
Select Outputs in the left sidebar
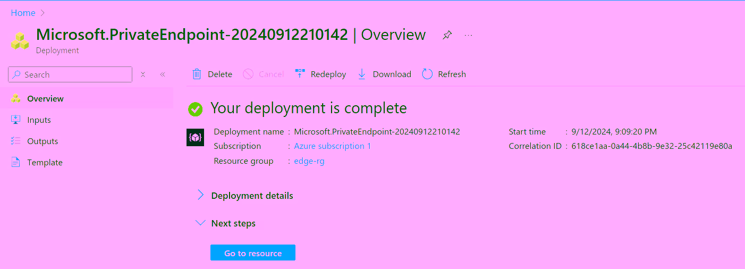(x=43, y=141)
